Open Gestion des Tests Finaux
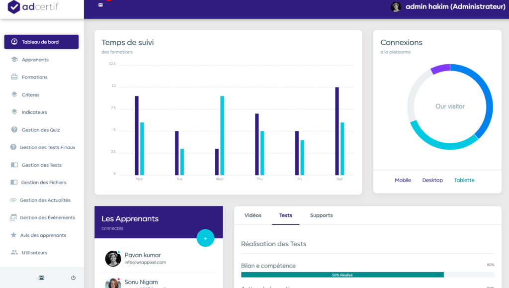Viewport: 509px width, 288px height. tap(47, 147)
